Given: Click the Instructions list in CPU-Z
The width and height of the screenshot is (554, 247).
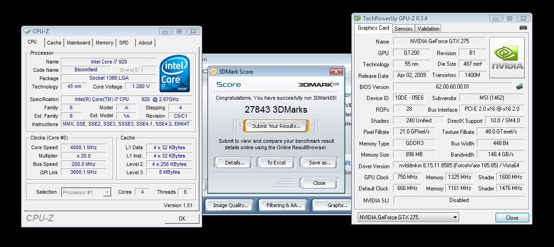Looking at the screenshot, I should point(127,124).
